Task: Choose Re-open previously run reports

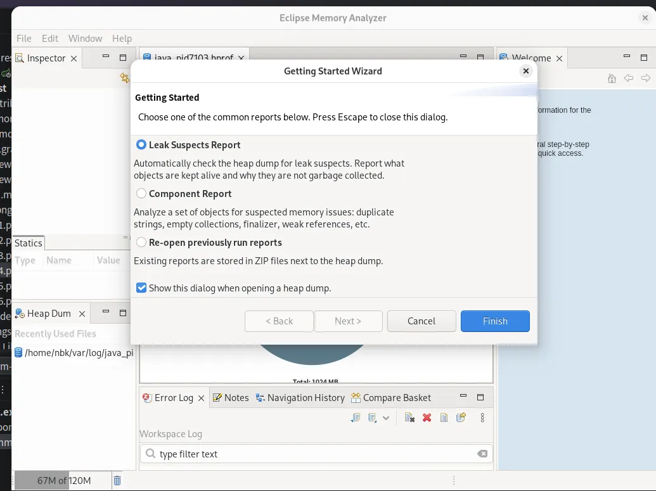Action: coord(141,243)
